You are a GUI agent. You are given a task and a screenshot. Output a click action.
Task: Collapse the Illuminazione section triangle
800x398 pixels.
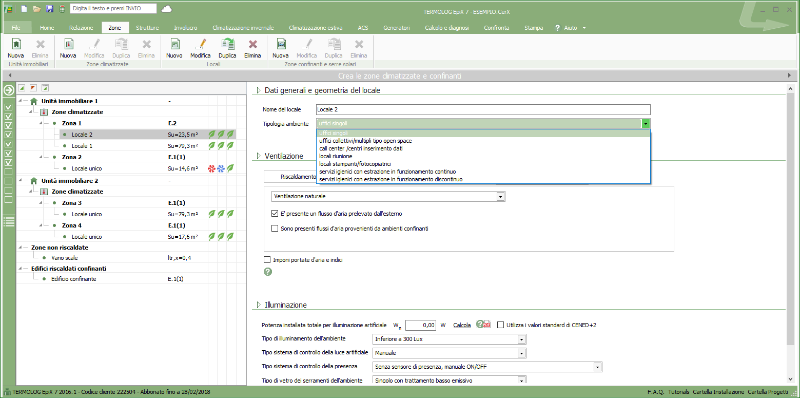click(259, 305)
